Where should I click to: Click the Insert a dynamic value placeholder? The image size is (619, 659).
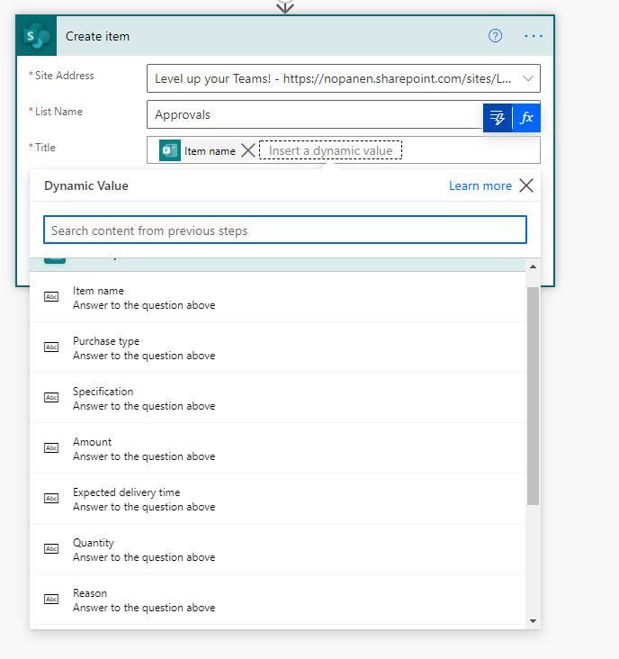(330, 150)
